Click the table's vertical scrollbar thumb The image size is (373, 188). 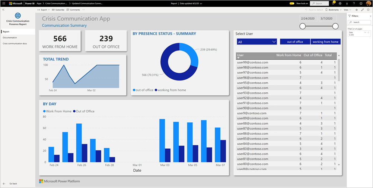tap(339, 70)
